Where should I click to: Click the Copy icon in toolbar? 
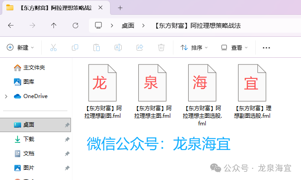point(75,47)
